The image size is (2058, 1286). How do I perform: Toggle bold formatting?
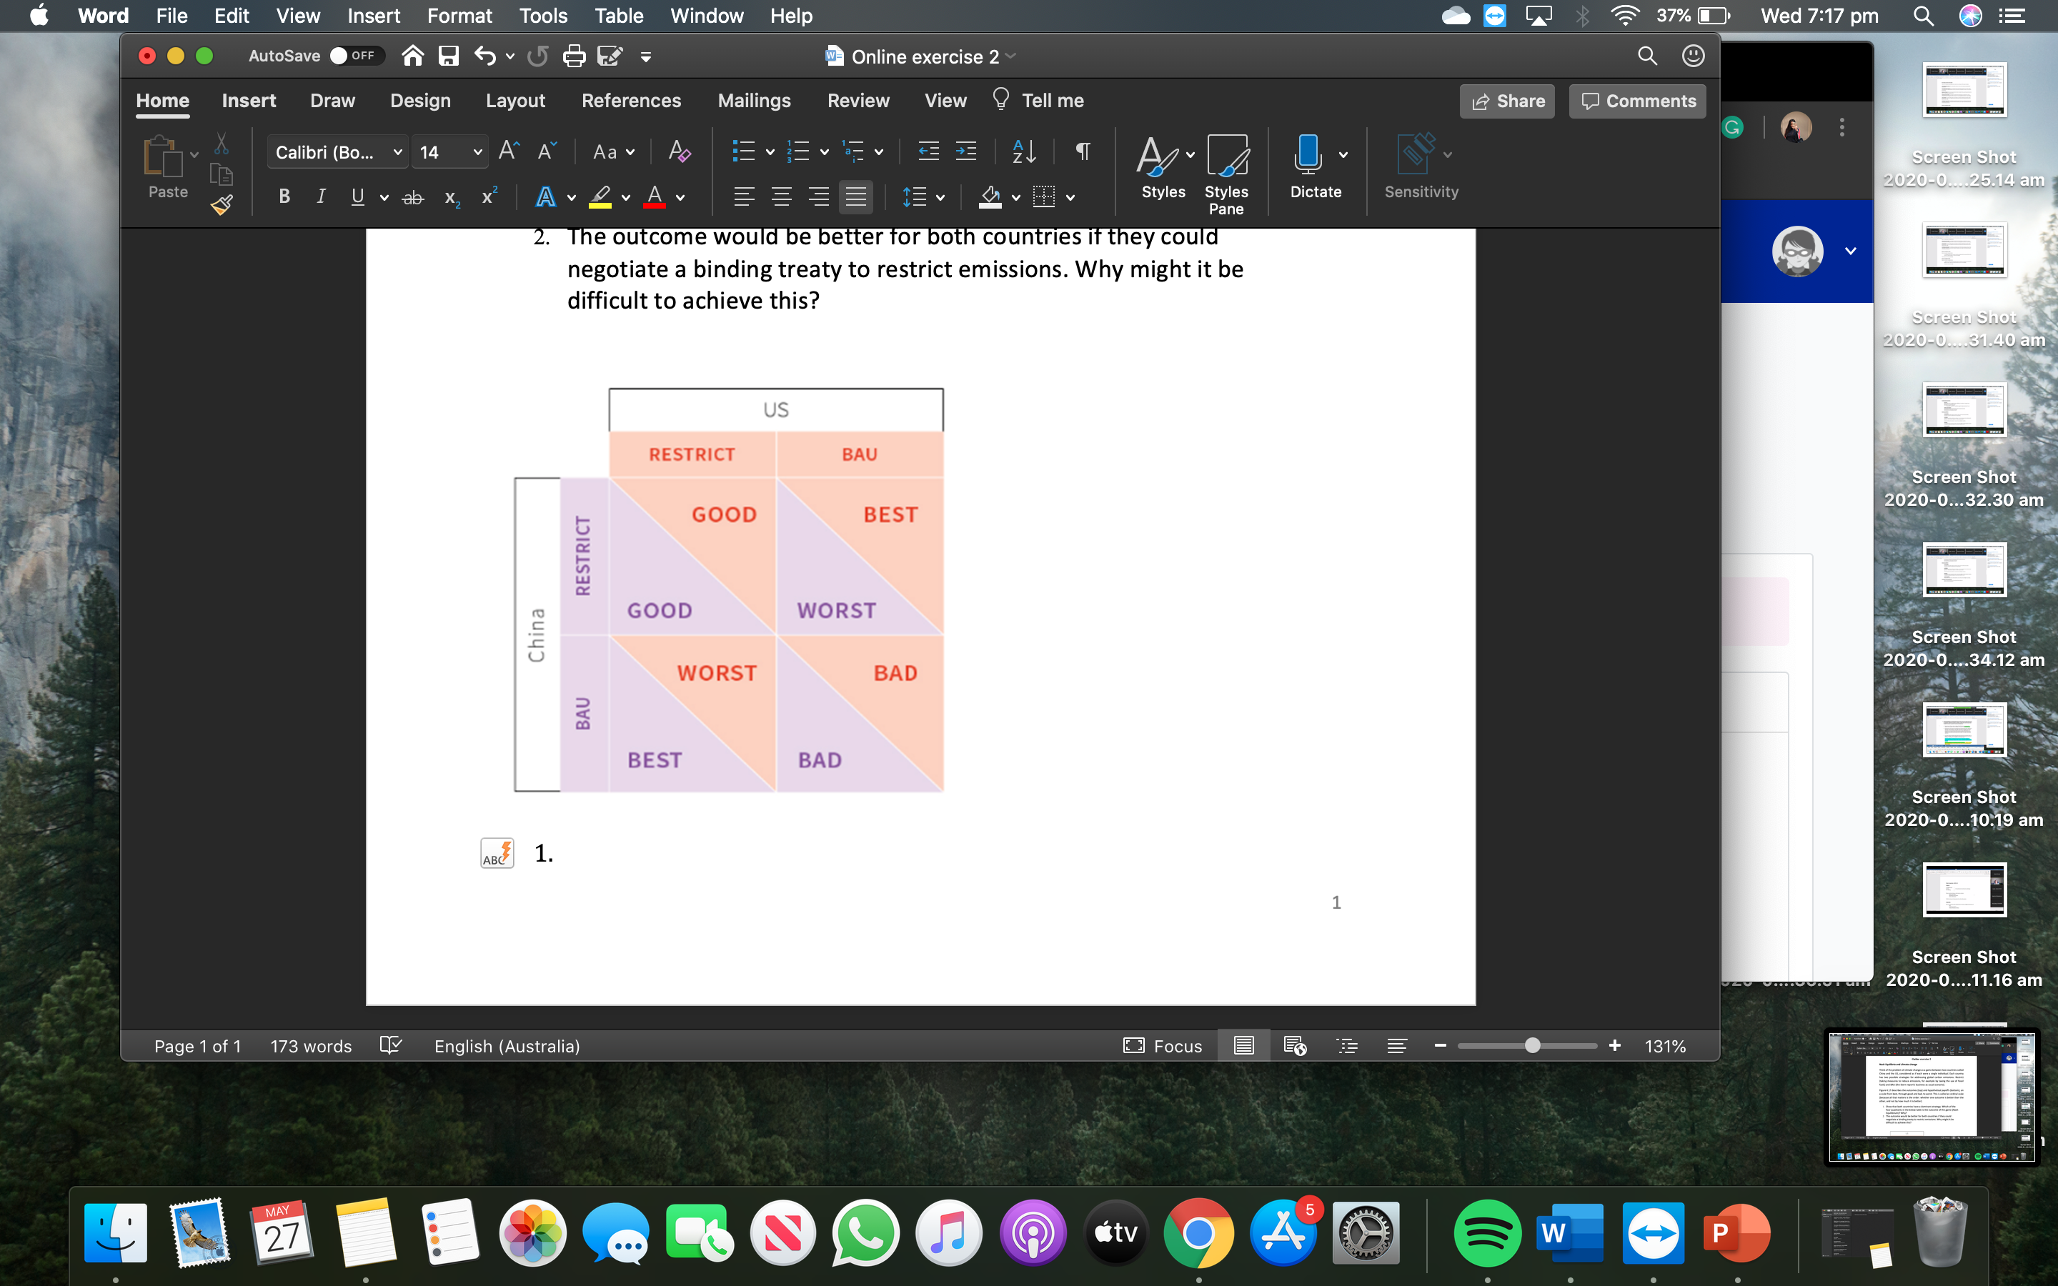(x=283, y=196)
